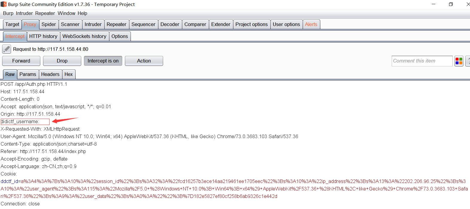470x209 pixels.
Task: Open the Burp menu
Action: (8, 13)
